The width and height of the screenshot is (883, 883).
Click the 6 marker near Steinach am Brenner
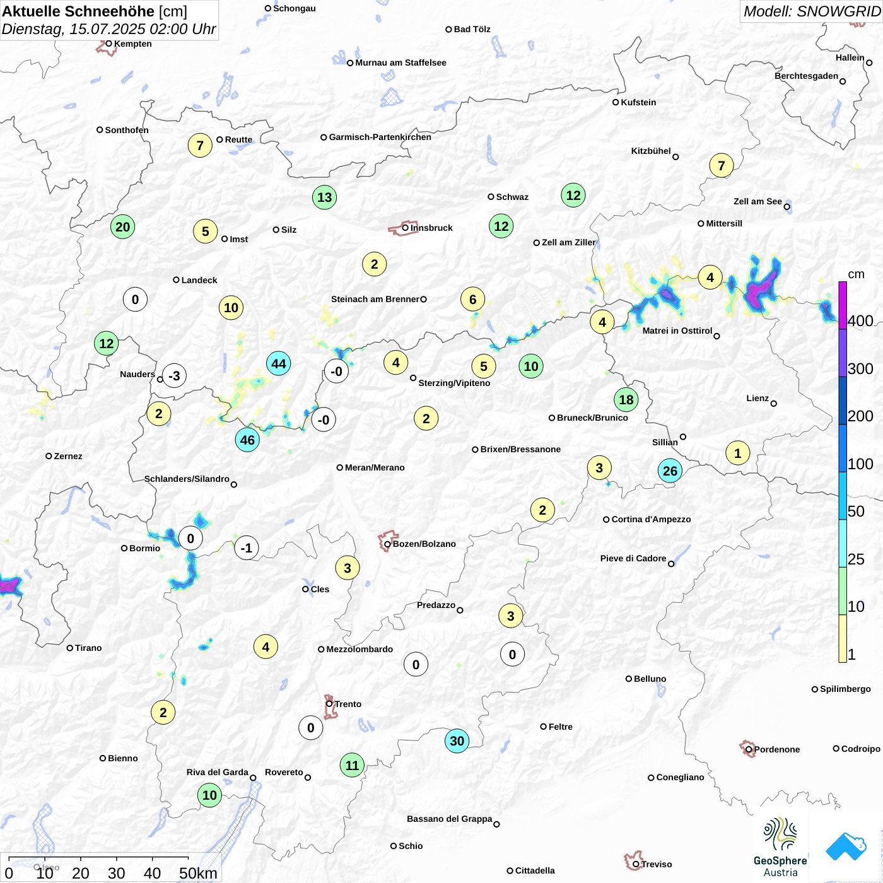pos(472,300)
